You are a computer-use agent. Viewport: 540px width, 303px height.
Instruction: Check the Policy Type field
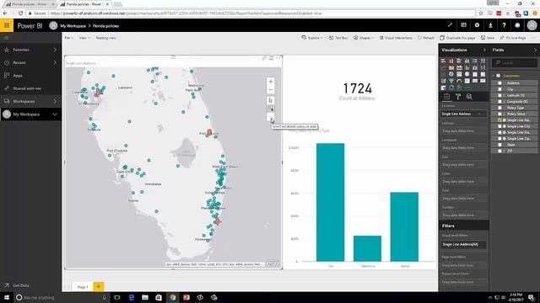pos(499,108)
